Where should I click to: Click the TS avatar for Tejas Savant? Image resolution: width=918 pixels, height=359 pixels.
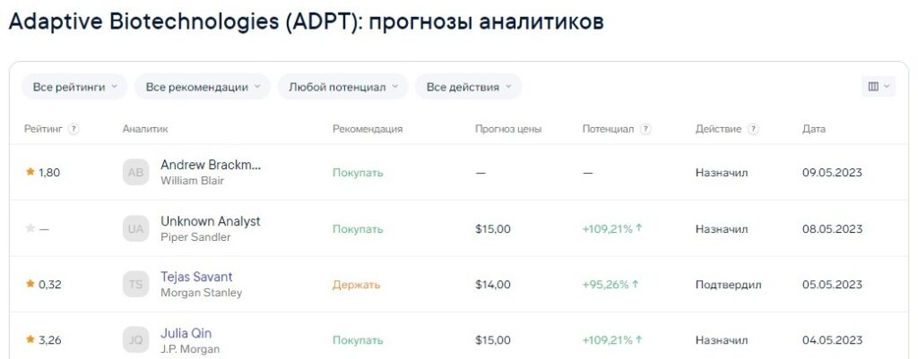136,285
